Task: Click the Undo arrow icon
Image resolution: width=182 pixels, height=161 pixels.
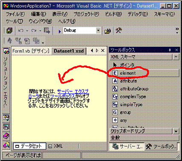Action: 21,31
